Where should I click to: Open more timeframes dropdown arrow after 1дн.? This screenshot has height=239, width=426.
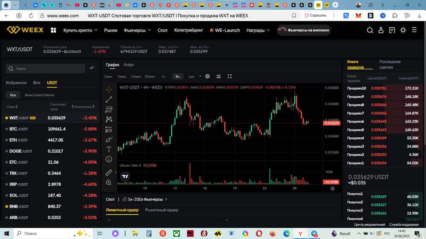(200, 76)
